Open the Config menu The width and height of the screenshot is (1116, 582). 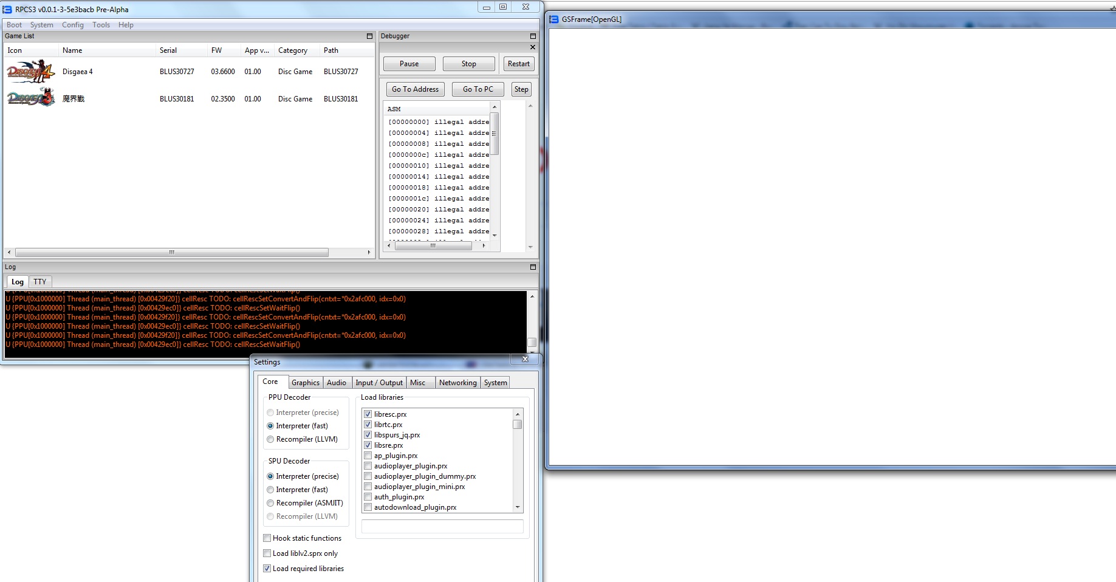[72, 25]
